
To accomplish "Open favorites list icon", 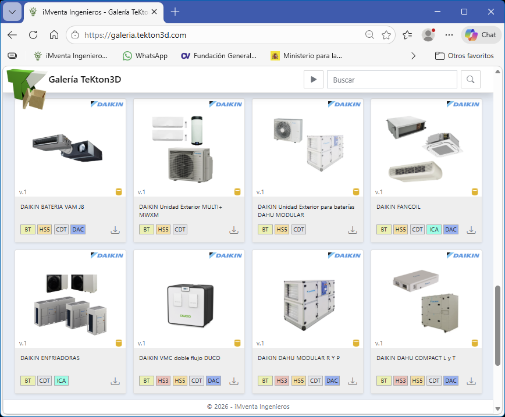I will tap(407, 35).
